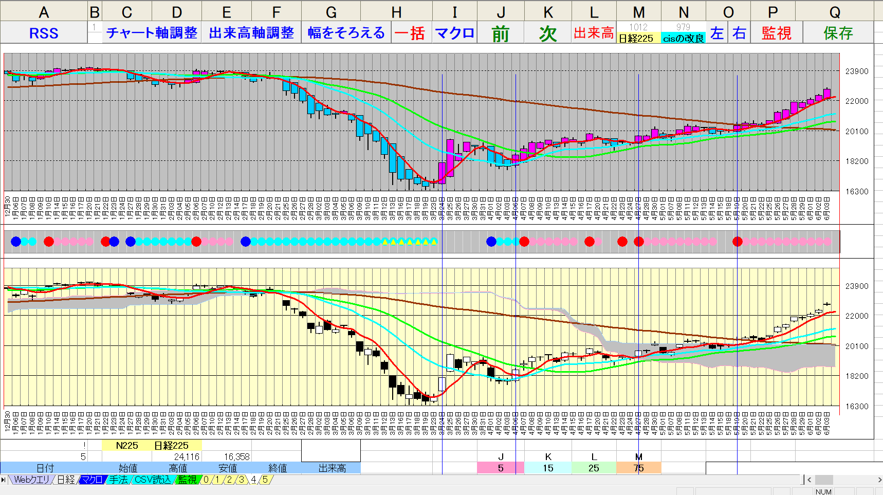Viewport: 883px width, 495px height.
Task: Click the 日付 column header cell
Action: 44,468
